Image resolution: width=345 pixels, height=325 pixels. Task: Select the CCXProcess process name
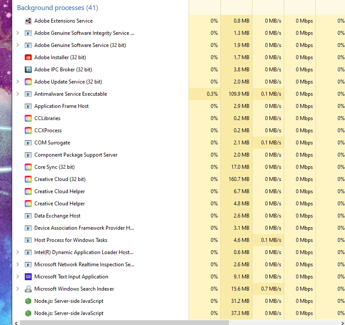pyautogui.click(x=48, y=131)
